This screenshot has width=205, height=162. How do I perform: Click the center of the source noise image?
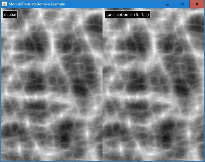pyautogui.click(x=51, y=84)
